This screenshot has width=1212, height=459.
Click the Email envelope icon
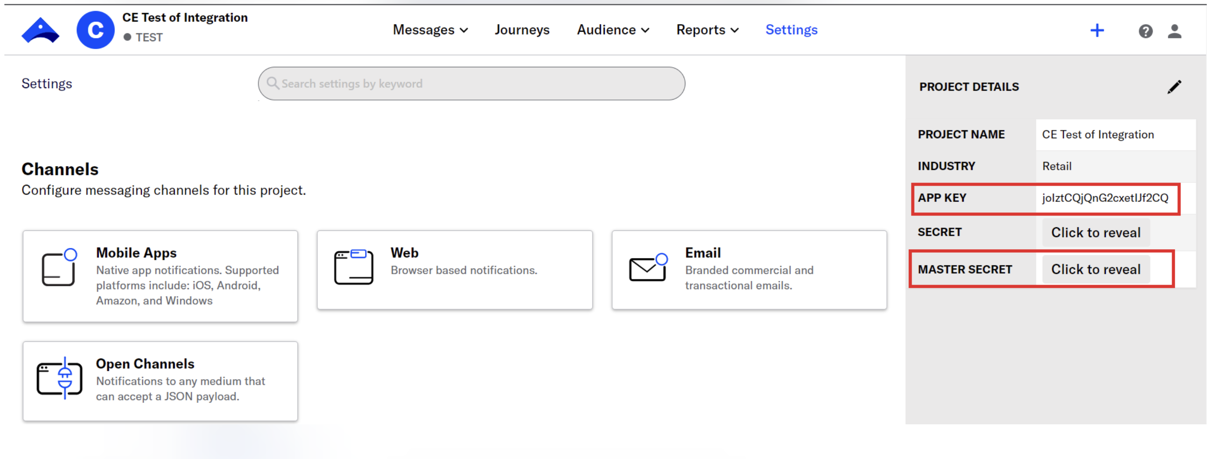[648, 267]
